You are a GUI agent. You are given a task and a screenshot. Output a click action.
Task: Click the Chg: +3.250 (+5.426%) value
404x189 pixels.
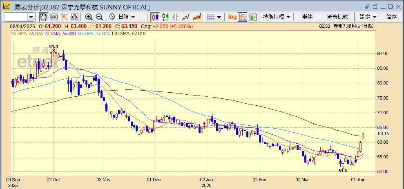pyautogui.click(x=167, y=26)
